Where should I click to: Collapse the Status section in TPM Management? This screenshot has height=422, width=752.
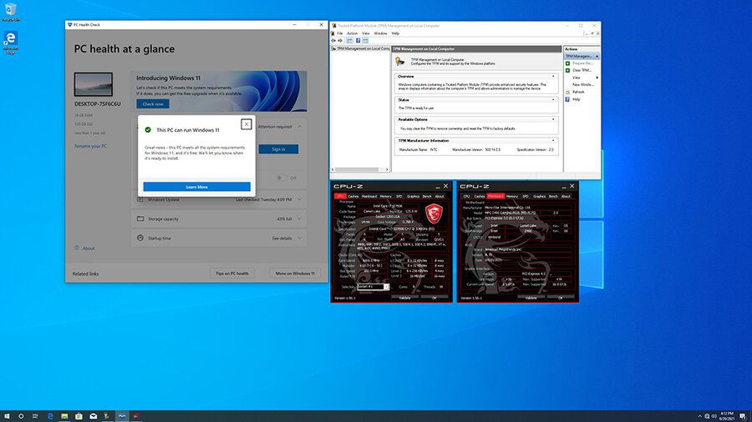pos(553,99)
